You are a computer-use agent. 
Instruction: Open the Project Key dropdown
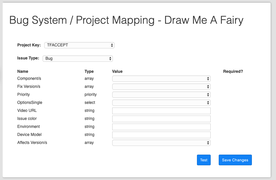79,45
